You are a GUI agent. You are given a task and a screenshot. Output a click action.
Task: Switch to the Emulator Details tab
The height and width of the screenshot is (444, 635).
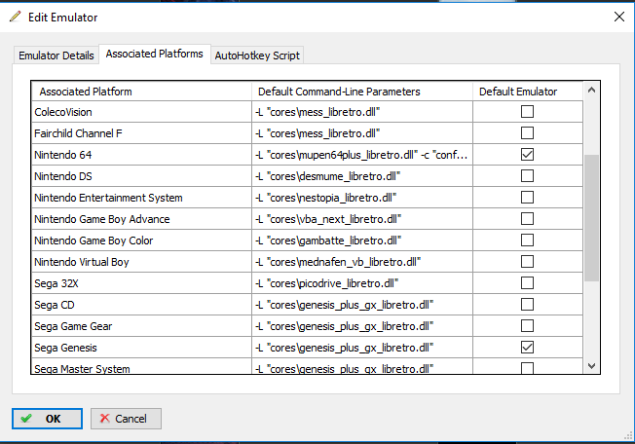click(x=56, y=55)
